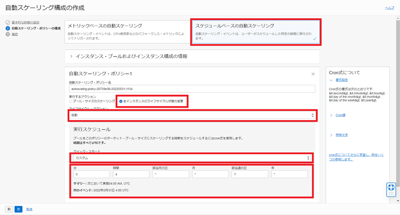
Task: Open the クイック・スタート dropdown showing カスタム
Action: click(x=191, y=158)
